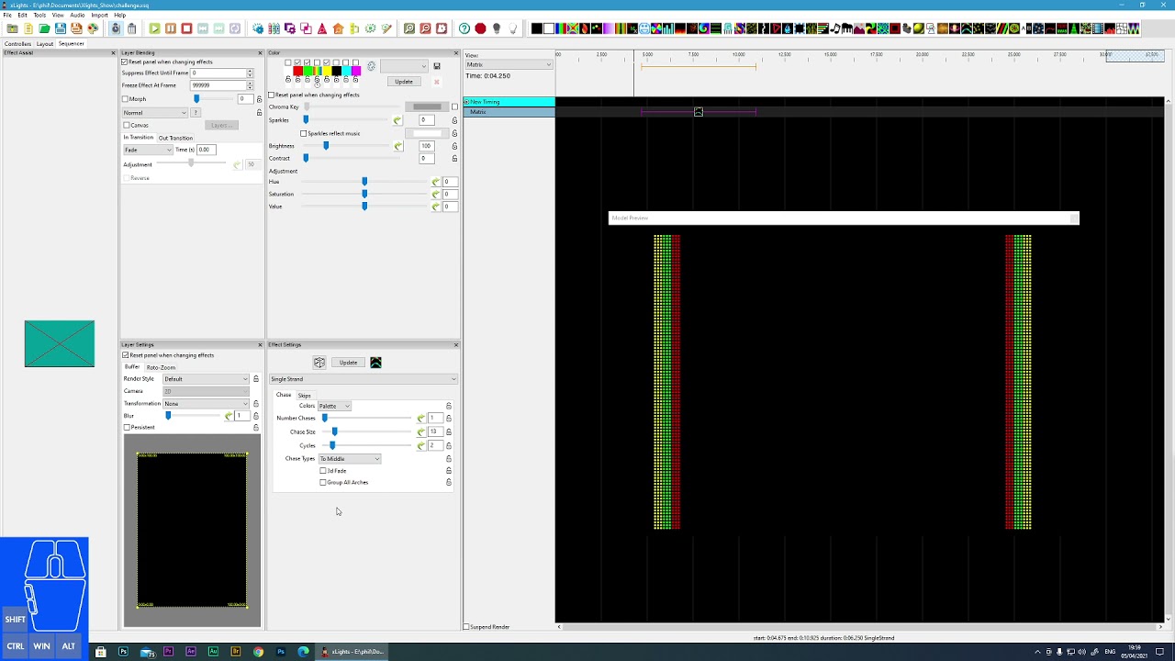Click the Save sequence floppy disk icon

60,28
